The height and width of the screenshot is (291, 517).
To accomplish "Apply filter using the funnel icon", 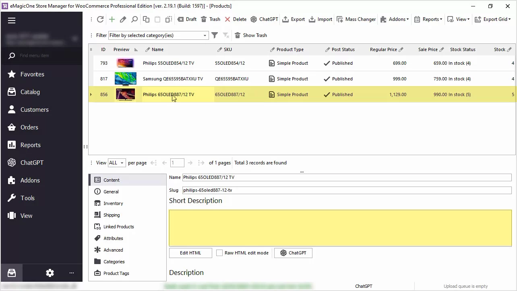I will (215, 35).
